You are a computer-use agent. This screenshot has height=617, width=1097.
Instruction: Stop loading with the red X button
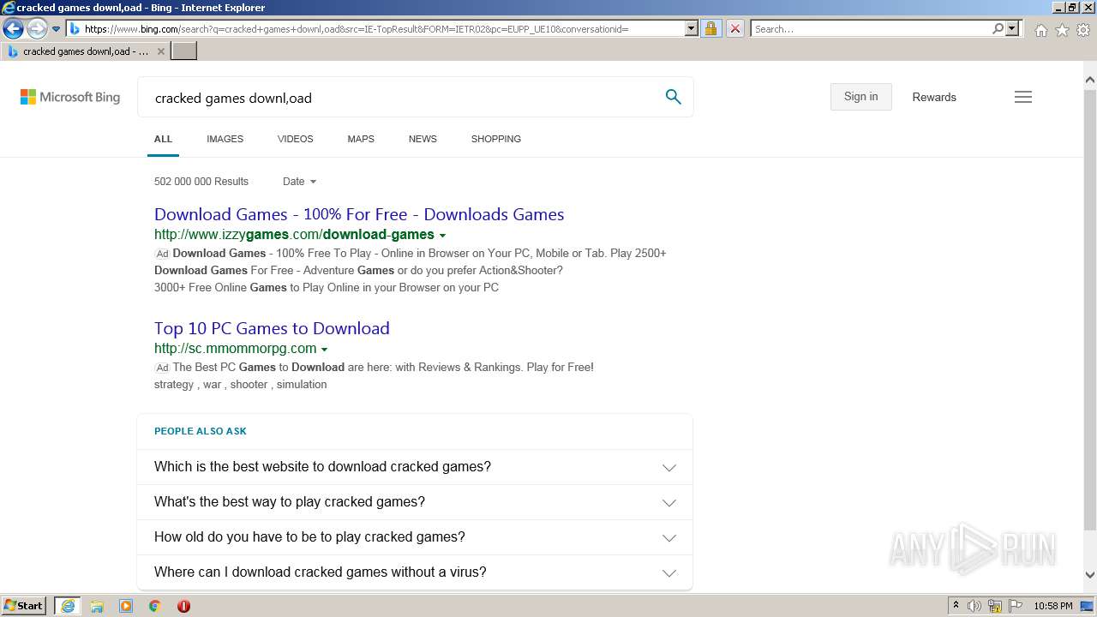734,28
